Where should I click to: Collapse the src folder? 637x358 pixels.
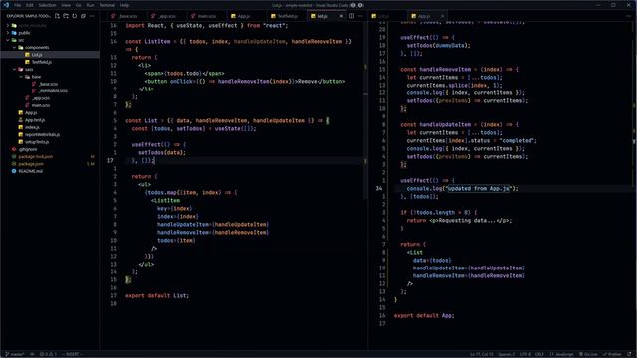(x=50, y=40)
